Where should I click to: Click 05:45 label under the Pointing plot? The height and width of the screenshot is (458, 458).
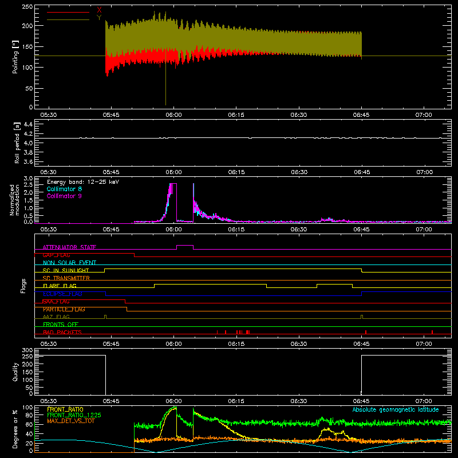[111, 115]
